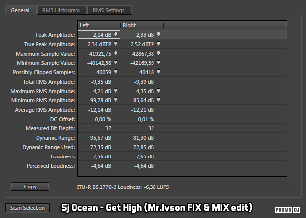Go to Right Maximum Sample Value marker

[158, 53]
